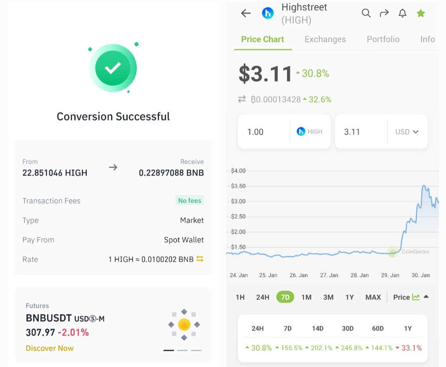Click the Discover Now link
Screen dimensions: 446x367
click(x=50, y=348)
